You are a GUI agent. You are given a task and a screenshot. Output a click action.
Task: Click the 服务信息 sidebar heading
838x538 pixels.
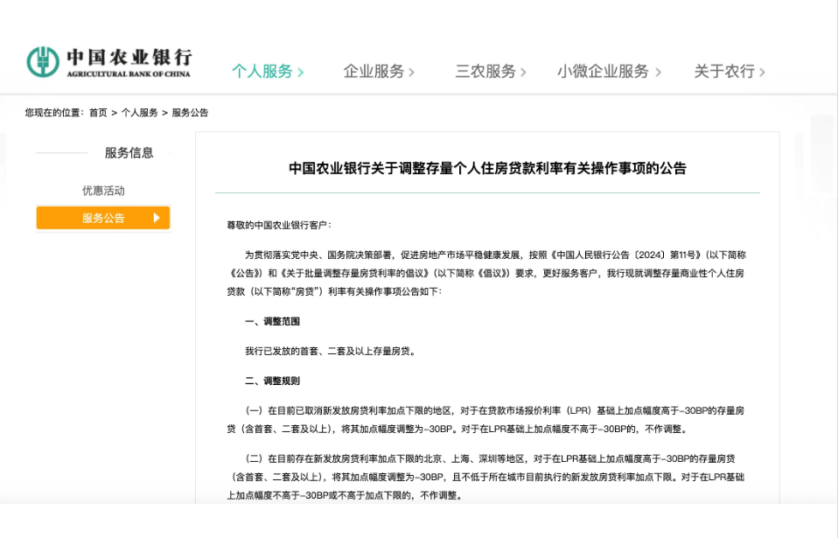[x=129, y=153]
